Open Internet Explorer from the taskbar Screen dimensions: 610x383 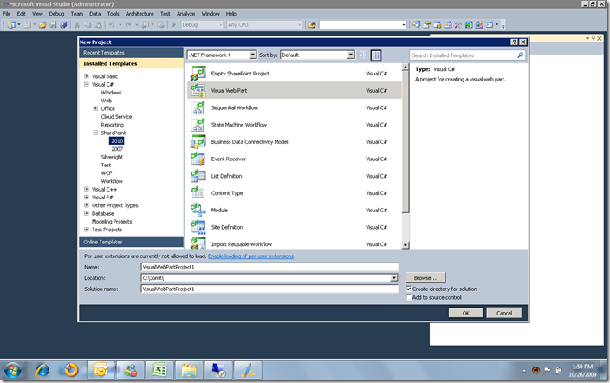click(x=42, y=370)
